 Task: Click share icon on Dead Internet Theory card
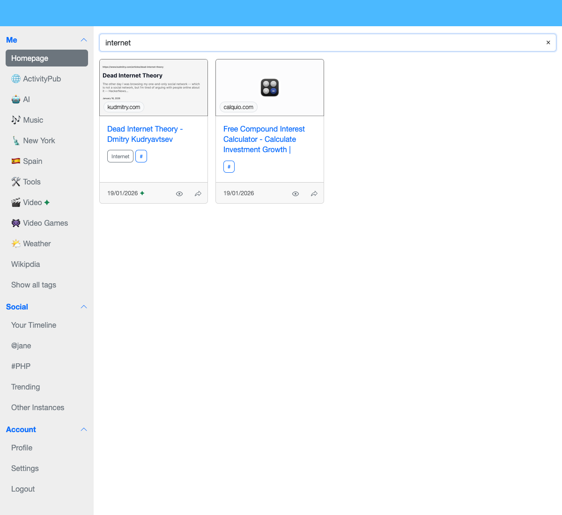pyautogui.click(x=198, y=193)
